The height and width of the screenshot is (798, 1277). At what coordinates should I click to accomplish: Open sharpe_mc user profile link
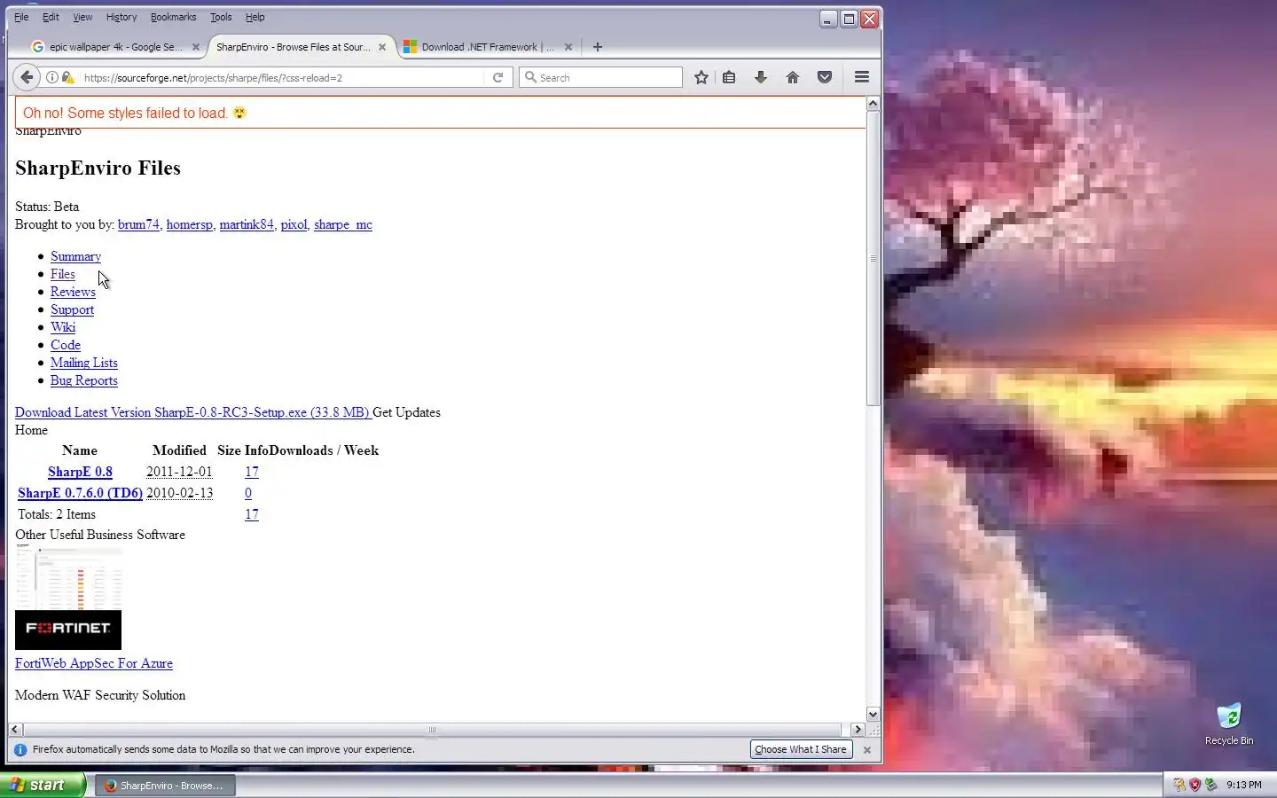coord(343,224)
